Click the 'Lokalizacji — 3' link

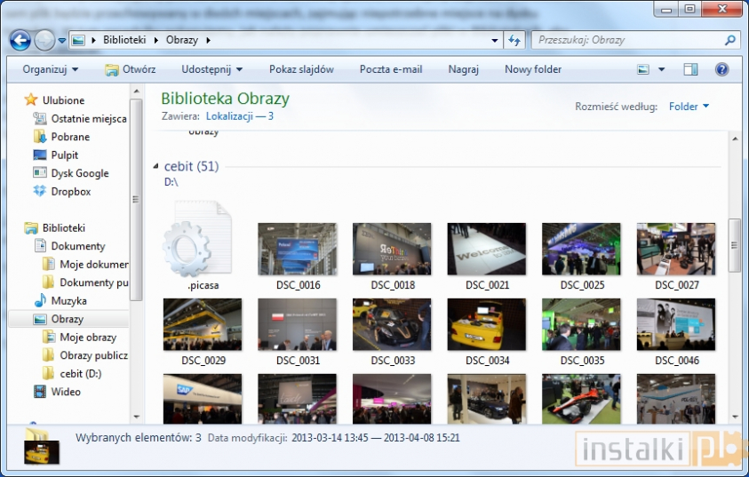(239, 116)
